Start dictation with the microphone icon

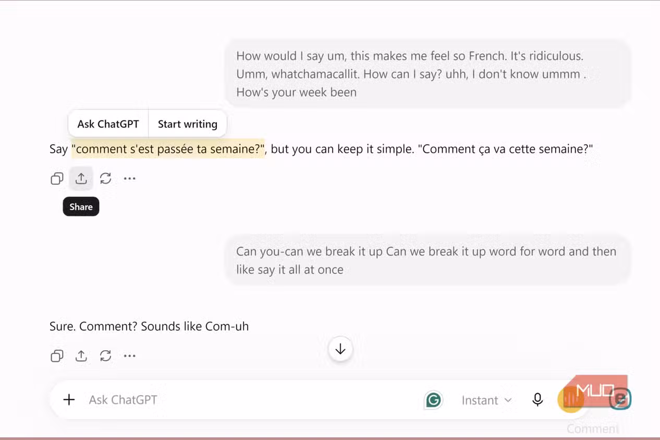click(x=537, y=400)
